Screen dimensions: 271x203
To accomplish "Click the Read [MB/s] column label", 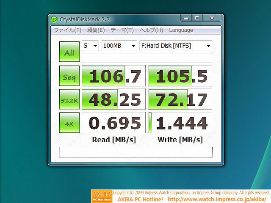I will pyautogui.click(x=114, y=140).
